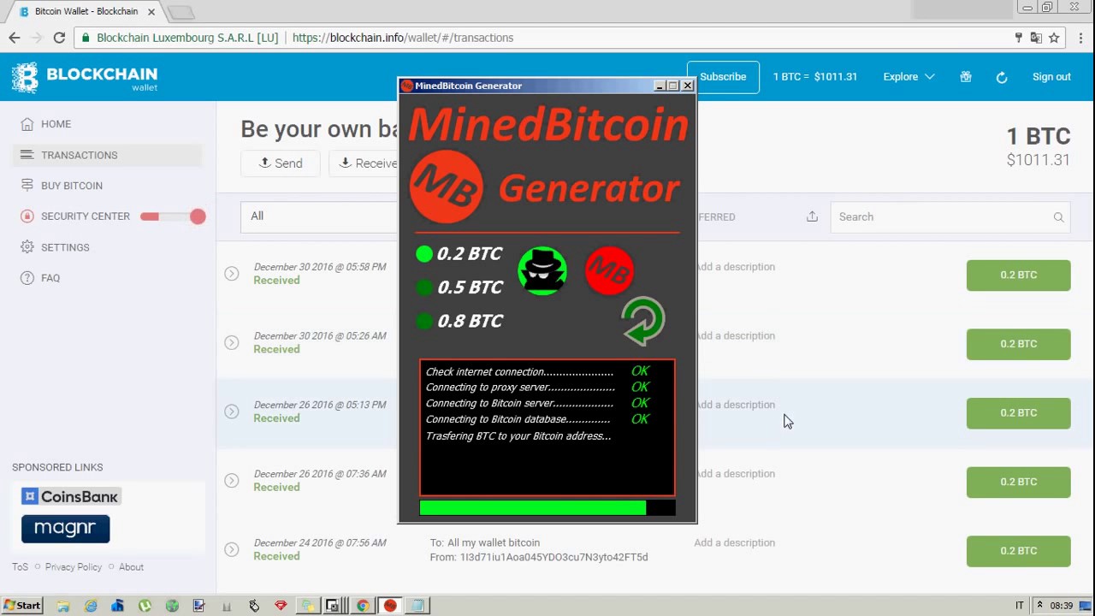Click the Subscribe button
This screenshot has height=616, width=1095.
click(x=723, y=77)
